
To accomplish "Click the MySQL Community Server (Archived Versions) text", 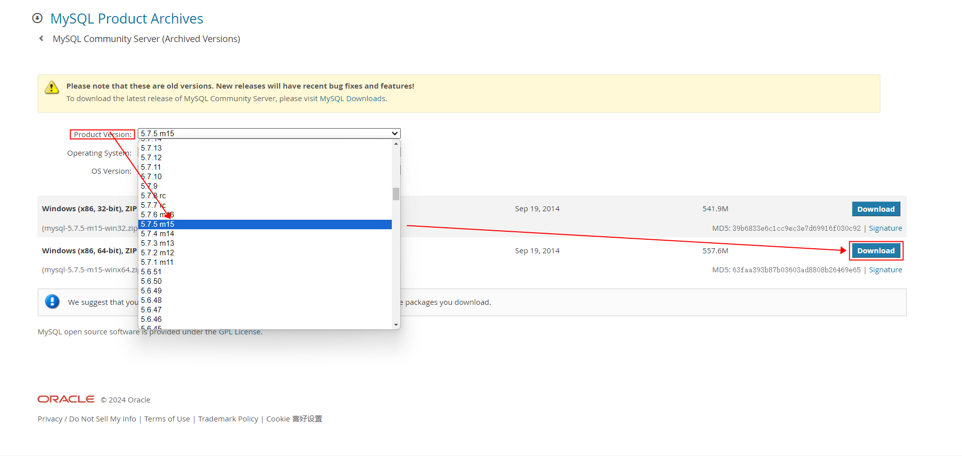I will (146, 39).
